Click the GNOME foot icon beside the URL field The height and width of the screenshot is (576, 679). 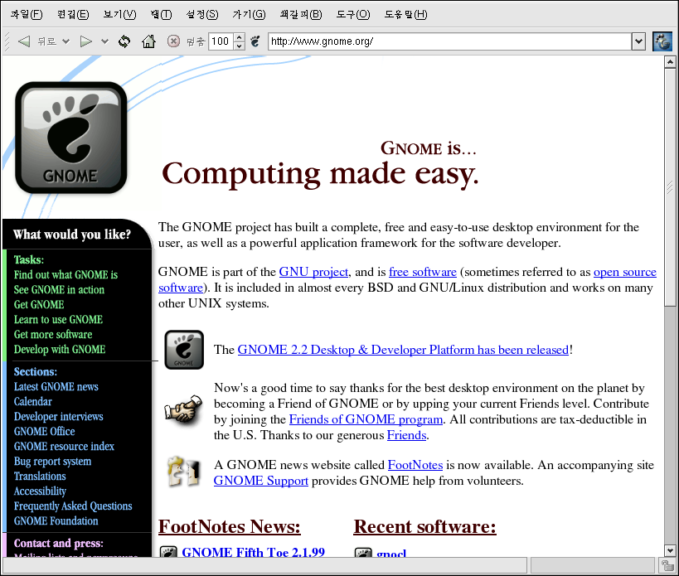point(255,41)
